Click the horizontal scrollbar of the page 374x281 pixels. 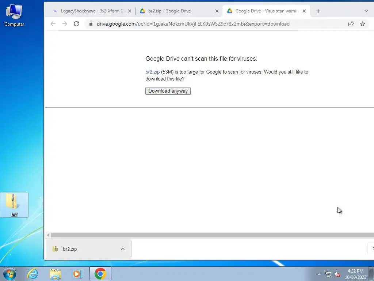click(212, 235)
